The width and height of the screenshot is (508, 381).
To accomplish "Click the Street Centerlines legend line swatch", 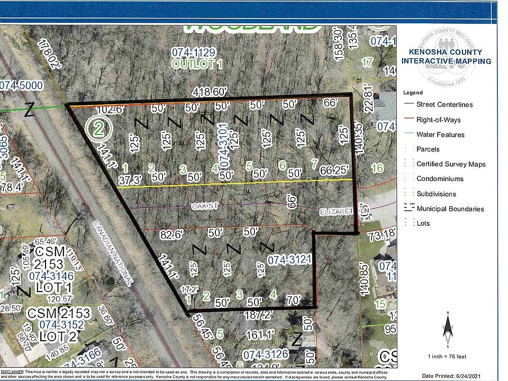I will [409, 104].
